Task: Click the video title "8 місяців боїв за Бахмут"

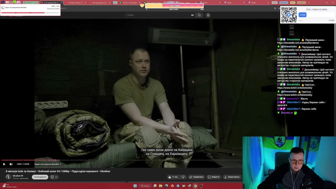Action: pos(58,171)
